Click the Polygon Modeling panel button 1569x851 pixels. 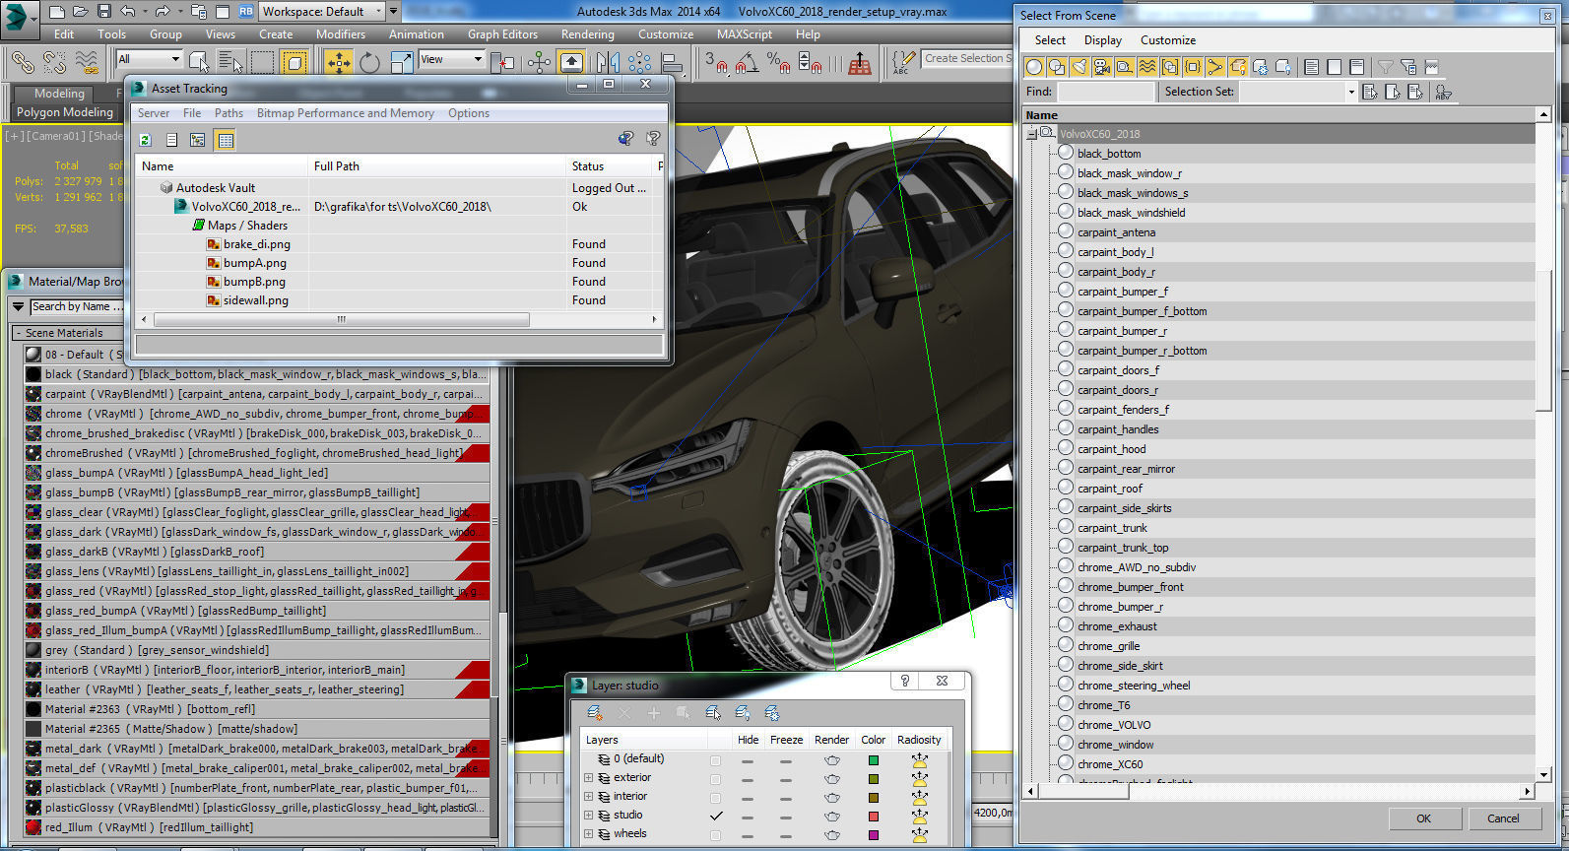65,112
